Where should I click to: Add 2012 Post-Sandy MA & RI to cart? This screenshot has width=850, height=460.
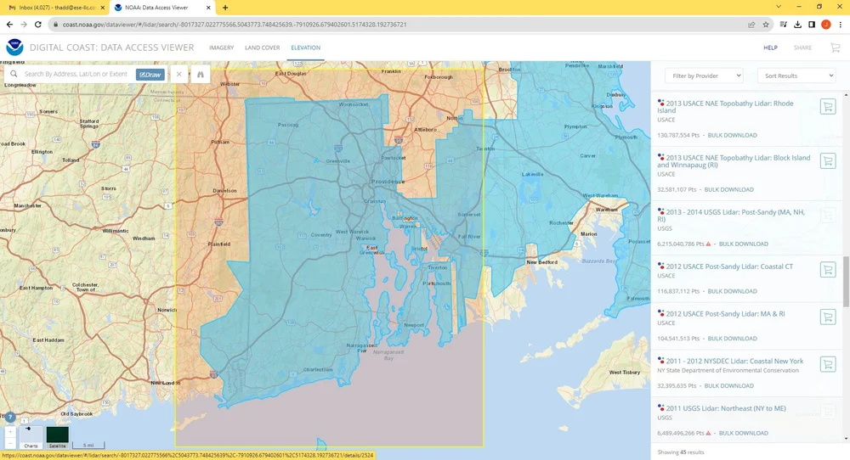click(x=828, y=317)
